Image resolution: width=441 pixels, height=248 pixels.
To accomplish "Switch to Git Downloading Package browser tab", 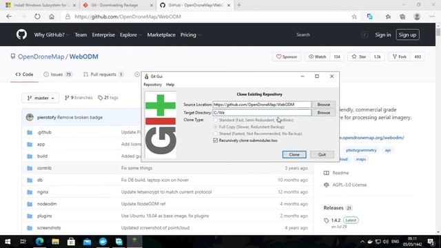I will pyautogui.click(x=117, y=5).
